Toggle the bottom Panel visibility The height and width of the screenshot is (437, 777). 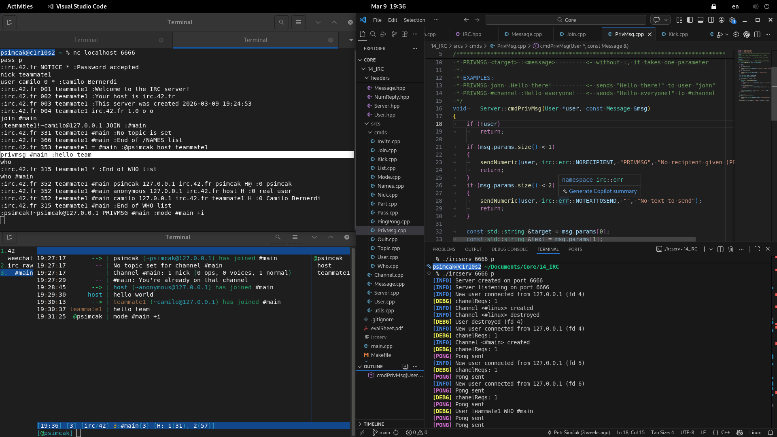click(701, 20)
